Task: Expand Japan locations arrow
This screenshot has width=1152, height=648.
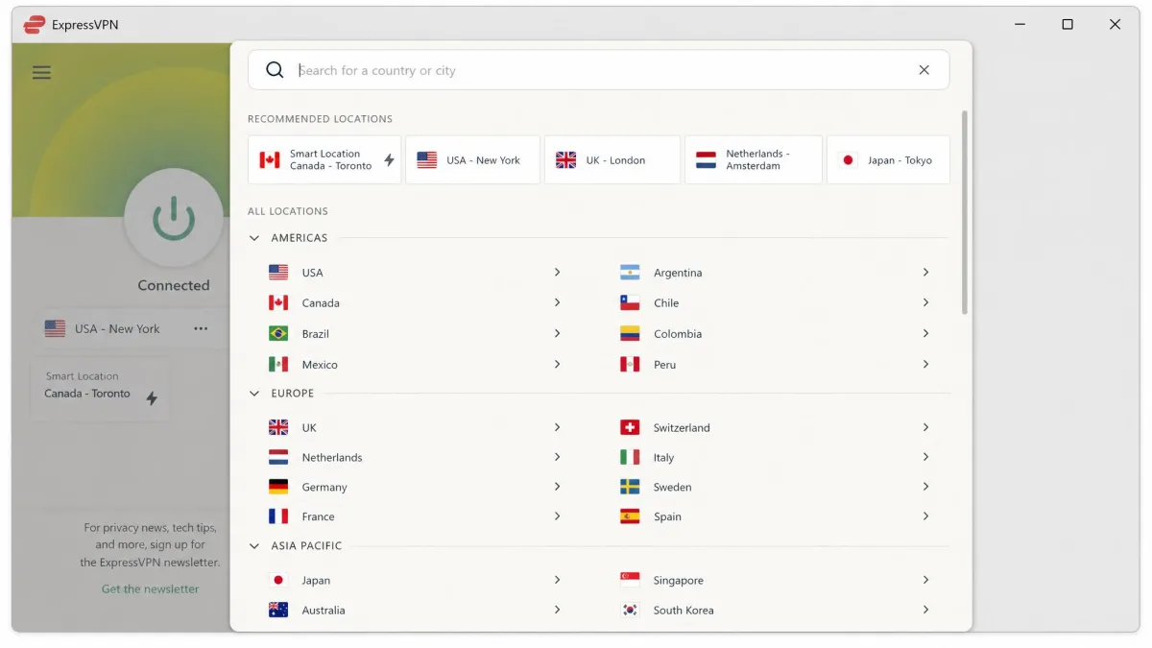Action: [557, 580]
